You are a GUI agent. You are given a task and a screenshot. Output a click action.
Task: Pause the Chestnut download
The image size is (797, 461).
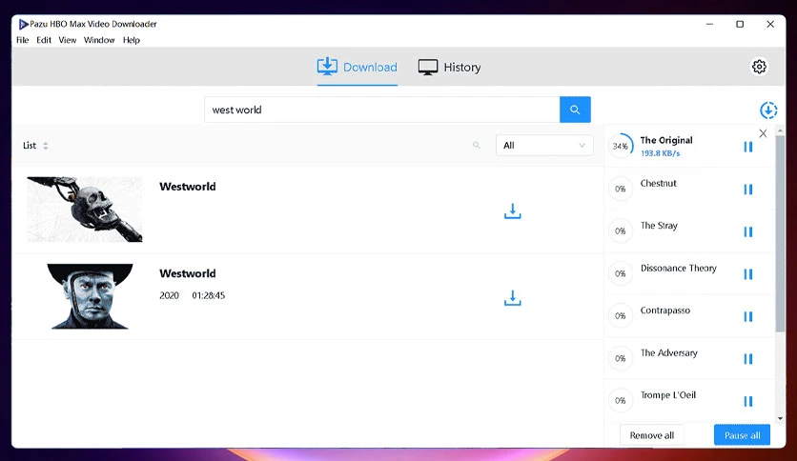(747, 190)
